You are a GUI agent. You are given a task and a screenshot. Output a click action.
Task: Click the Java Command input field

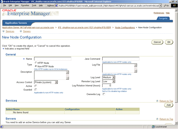click(x=121, y=59)
